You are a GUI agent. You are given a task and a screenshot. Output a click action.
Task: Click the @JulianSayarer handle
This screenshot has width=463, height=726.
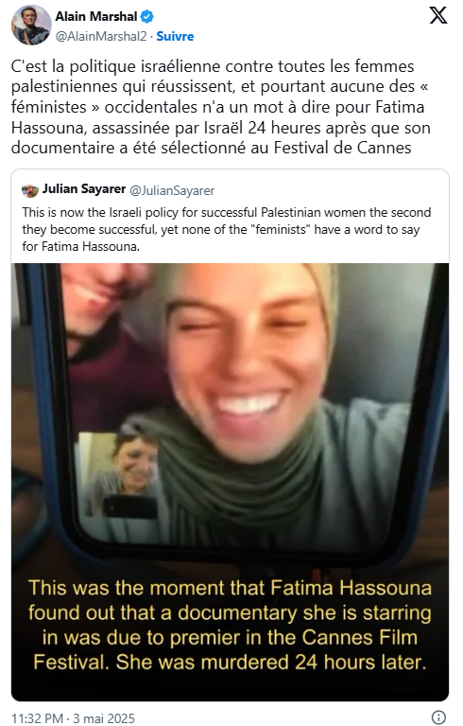[x=172, y=190]
